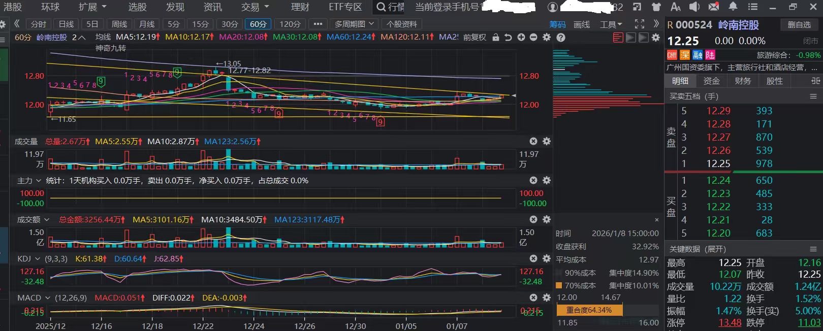Click the orange 重合度64.34% bar
Image resolution: width=823 pixels, height=331 pixels.
pos(589,310)
